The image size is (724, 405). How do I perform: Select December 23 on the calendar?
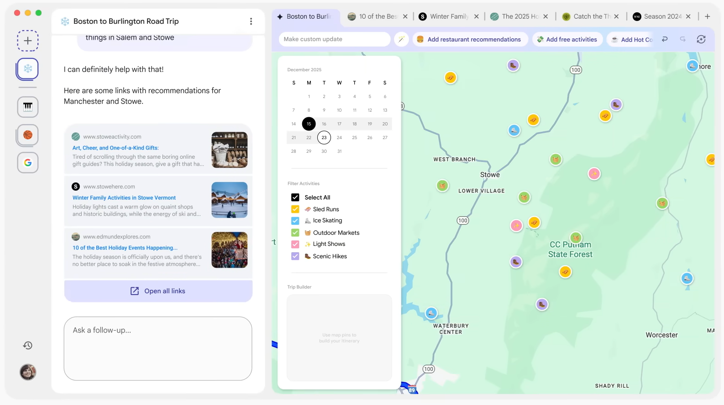click(324, 137)
